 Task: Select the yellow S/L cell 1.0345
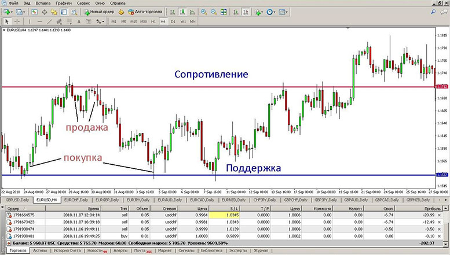(224, 215)
